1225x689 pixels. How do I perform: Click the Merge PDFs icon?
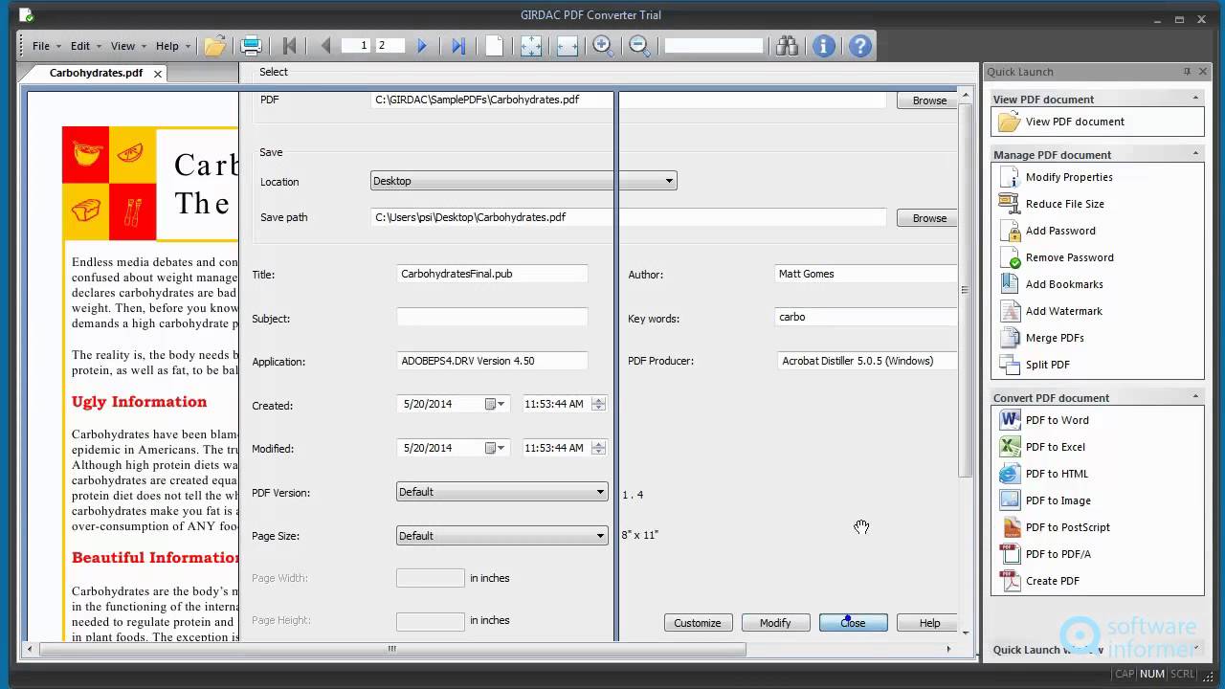(x=1010, y=338)
